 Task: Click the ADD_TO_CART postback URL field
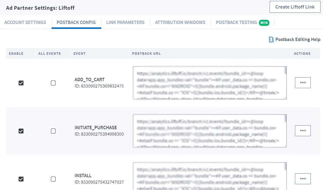coord(210,83)
